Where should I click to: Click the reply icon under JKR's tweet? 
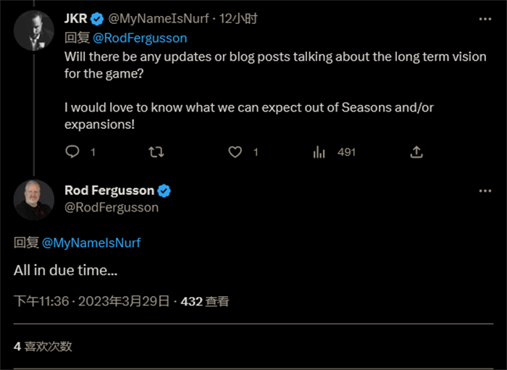pyautogui.click(x=72, y=152)
